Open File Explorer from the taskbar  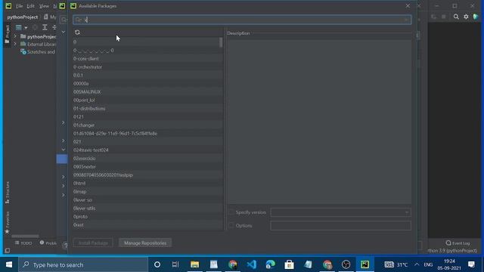point(194,264)
